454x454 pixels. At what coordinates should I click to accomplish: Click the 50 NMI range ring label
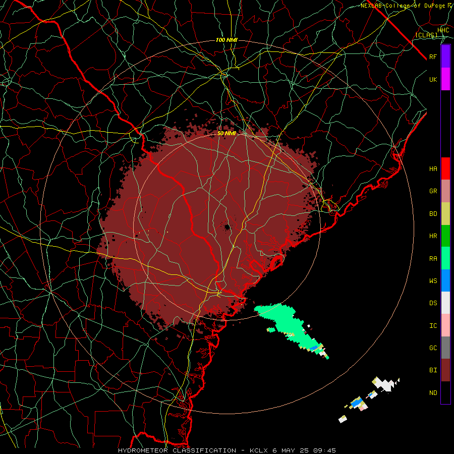pos(226,134)
